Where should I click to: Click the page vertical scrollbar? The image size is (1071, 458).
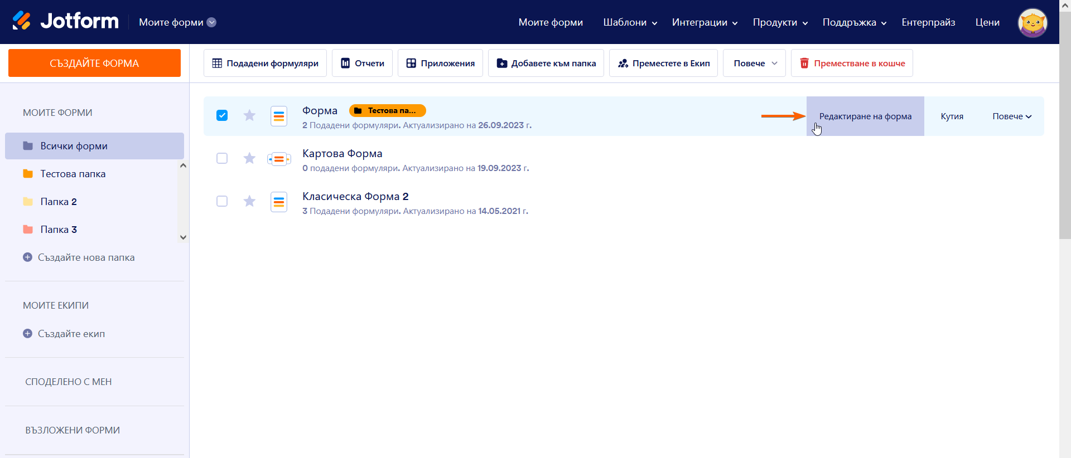click(1065, 125)
